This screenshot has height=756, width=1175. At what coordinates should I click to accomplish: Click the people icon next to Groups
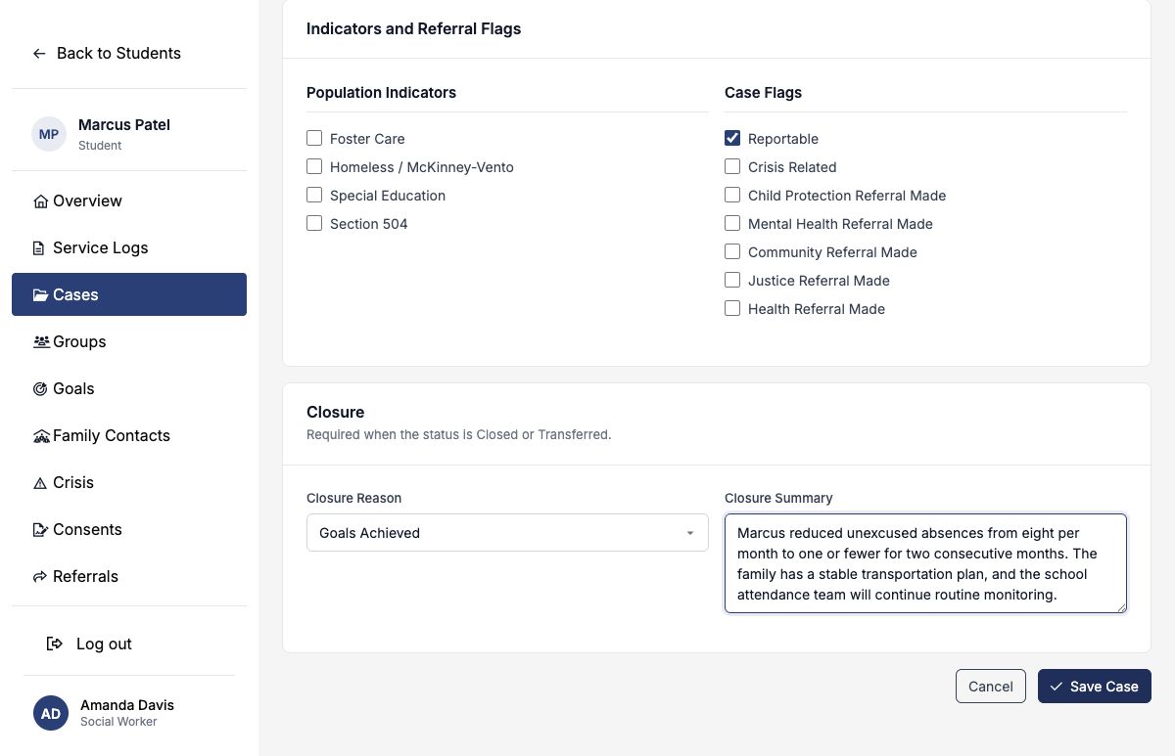coord(41,342)
